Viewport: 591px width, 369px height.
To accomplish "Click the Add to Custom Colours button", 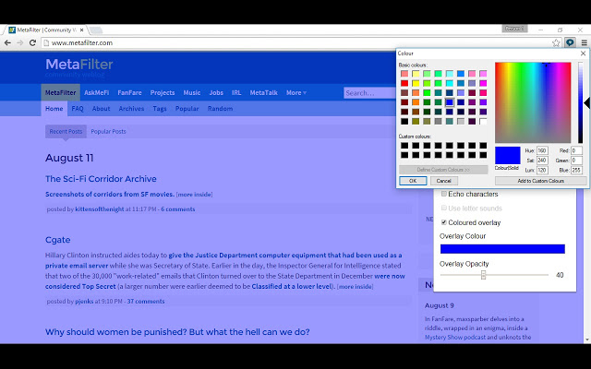I will click(x=540, y=181).
